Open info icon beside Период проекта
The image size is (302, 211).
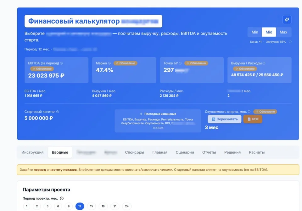[62, 198]
